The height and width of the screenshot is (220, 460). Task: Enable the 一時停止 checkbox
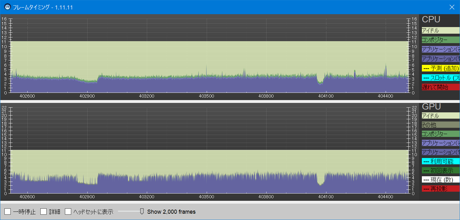tap(8, 212)
